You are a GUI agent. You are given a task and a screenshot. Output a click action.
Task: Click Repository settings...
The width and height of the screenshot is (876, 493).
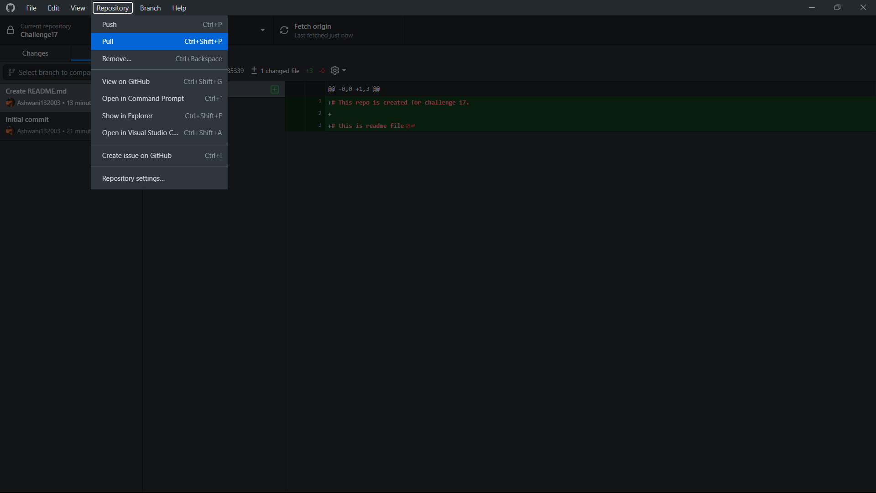[133, 178]
